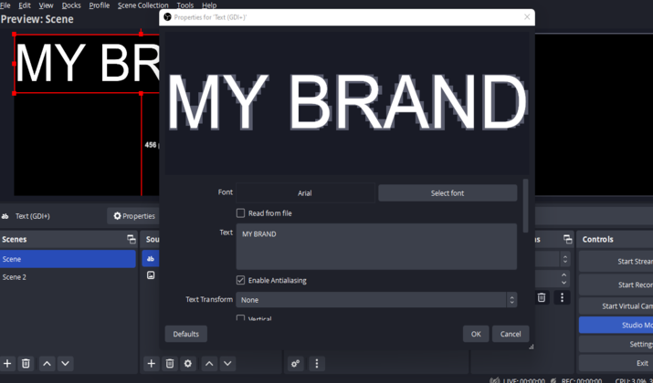Click the Properties dialog vertical scrollbar
This screenshot has width=653, height=383.
(x=525, y=206)
